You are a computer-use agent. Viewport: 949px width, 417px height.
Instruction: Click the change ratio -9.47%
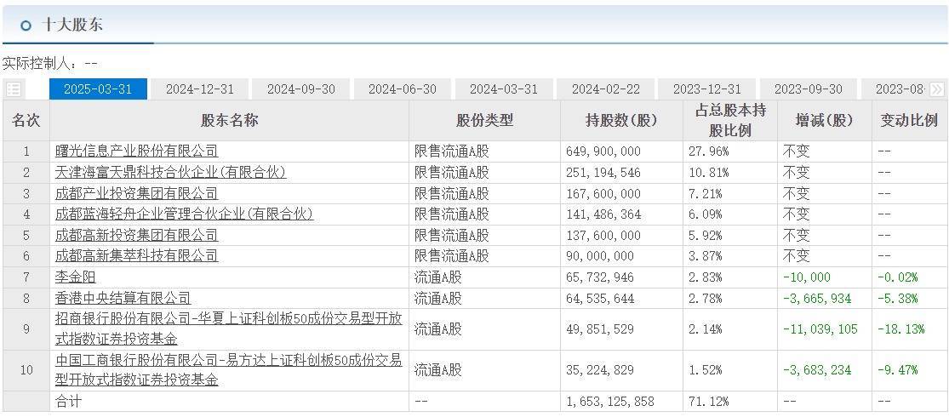click(898, 370)
